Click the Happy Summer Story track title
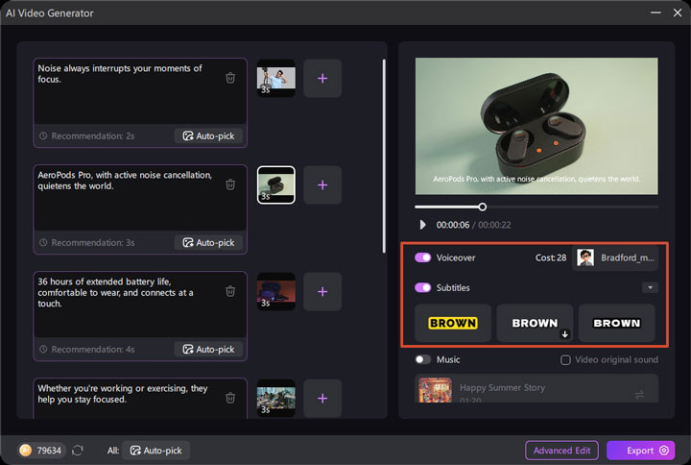Screen dimensions: 691x465 pyautogui.click(x=502, y=388)
